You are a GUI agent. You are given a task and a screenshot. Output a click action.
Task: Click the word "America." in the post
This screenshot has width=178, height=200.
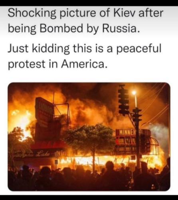click(x=84, y=64)
